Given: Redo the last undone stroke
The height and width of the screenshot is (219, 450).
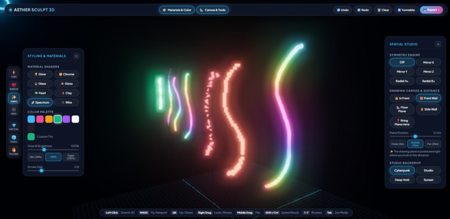Looking at the screenshot, I should [363, 10].
